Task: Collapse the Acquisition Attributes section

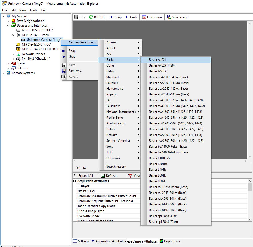Action: [x=75, y=181]
